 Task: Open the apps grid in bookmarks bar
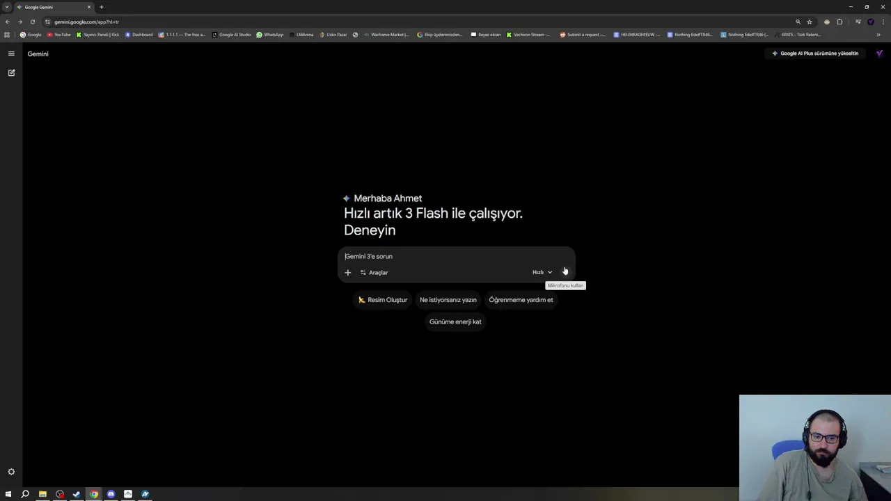(x=7, y=35)
